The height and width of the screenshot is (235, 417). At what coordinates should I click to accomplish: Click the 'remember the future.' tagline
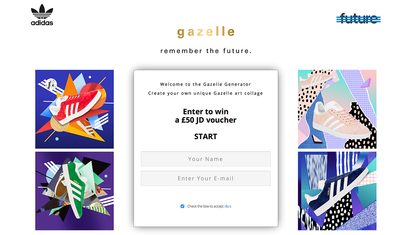pyautogui.click(x=206, y=51)
